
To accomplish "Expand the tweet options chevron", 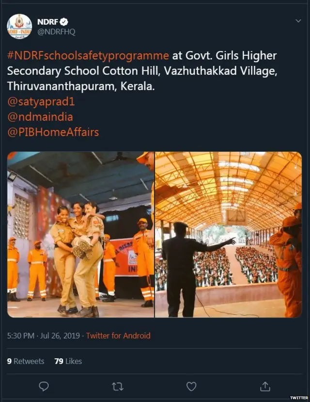I will [298, 21].
